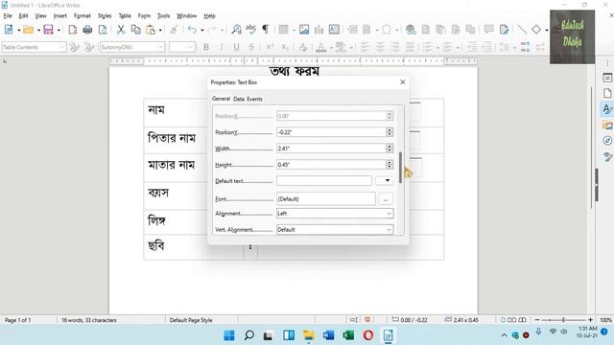Click the Zoom Out minus button

537,319
